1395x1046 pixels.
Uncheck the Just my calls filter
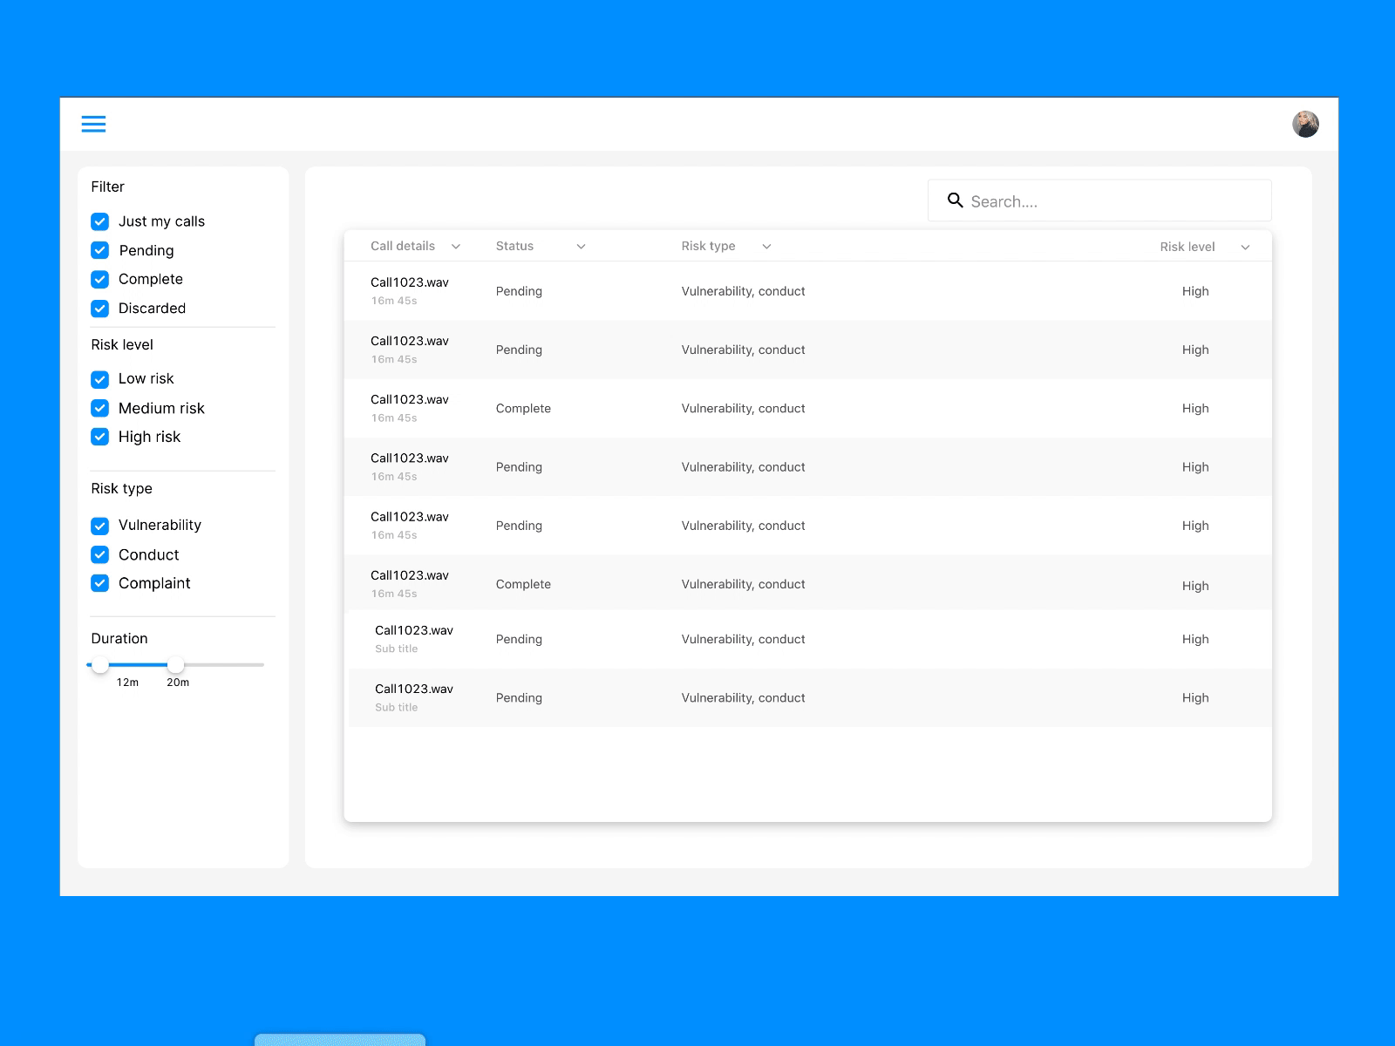(x=99, y=221)
